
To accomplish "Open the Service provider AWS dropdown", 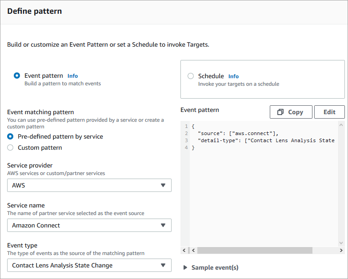I will [x=89, y=185].
